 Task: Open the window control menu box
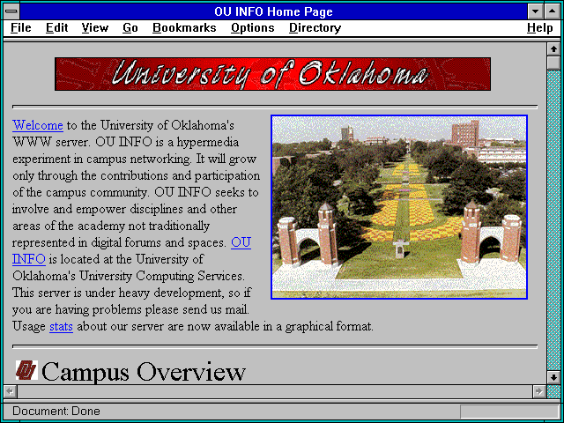(x=11, y=11)
